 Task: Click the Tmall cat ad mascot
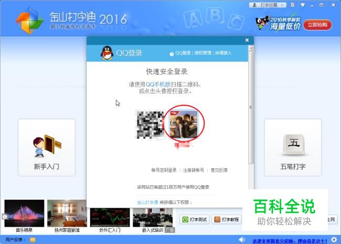pyautogui.click(x=262, y=23)
